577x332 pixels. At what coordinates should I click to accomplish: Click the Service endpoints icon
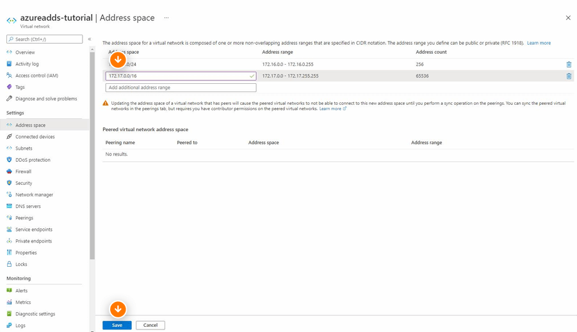coord(9,229)
